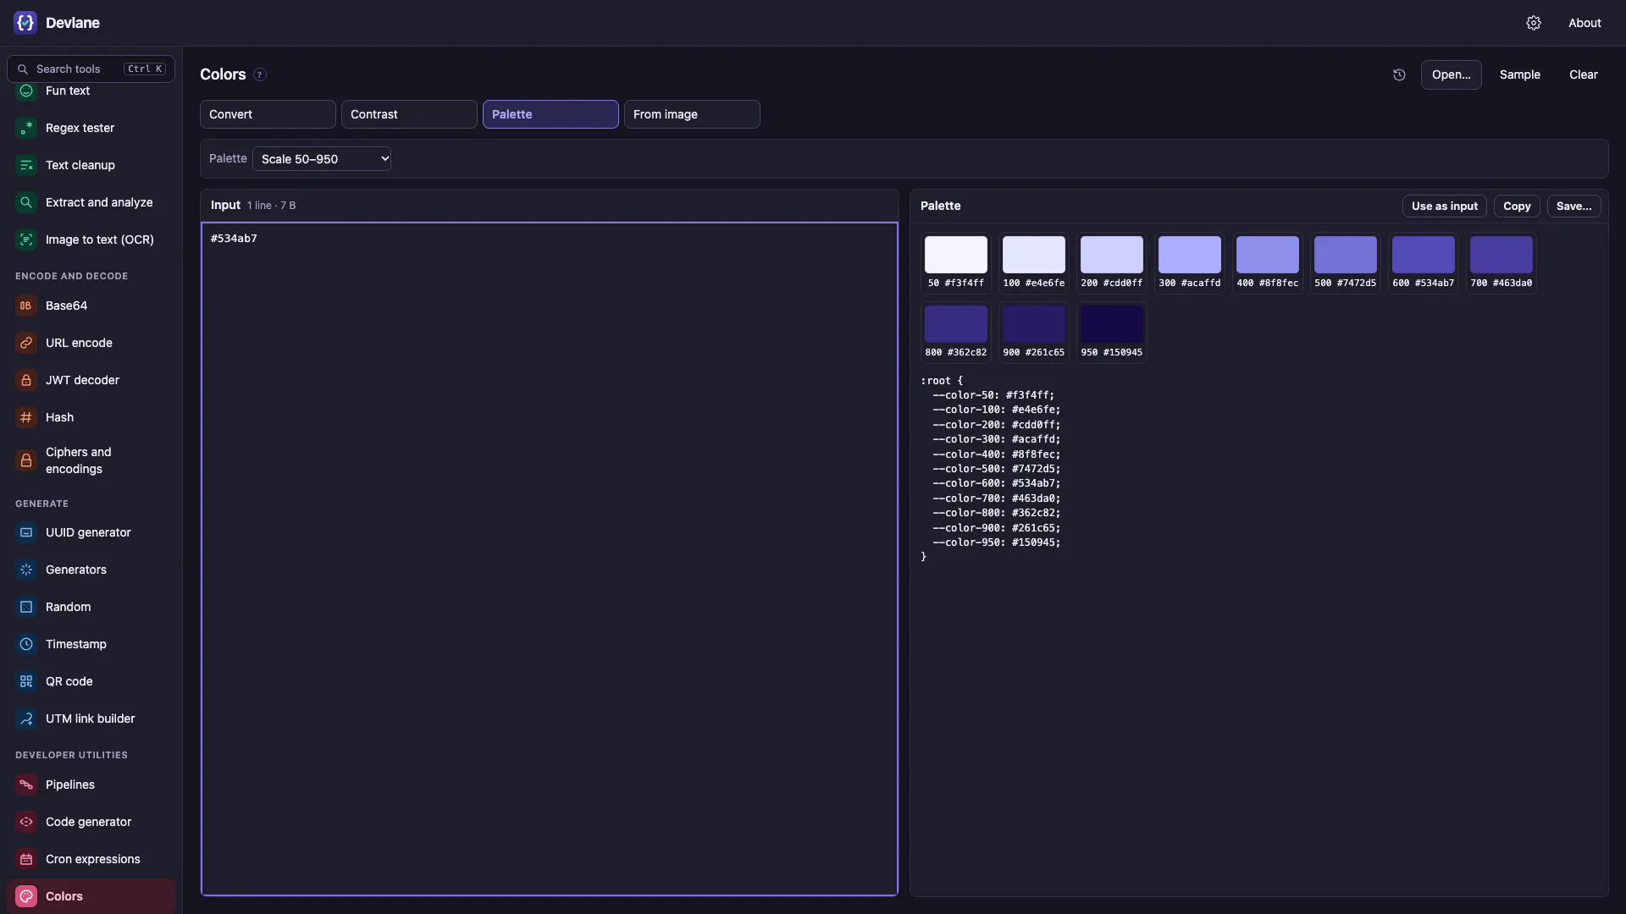Click the Save... button
The image size is (1626, 914).
pyautogui.click(x=1573, y=206)
